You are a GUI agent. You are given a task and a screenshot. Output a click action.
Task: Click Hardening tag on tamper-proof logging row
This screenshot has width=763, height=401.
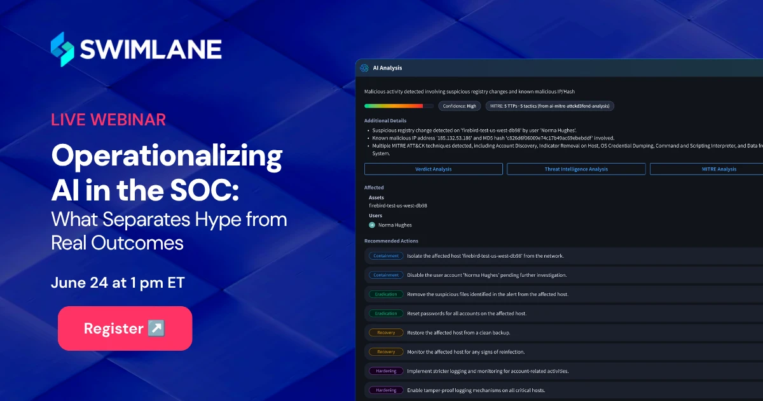coord(386,390)
